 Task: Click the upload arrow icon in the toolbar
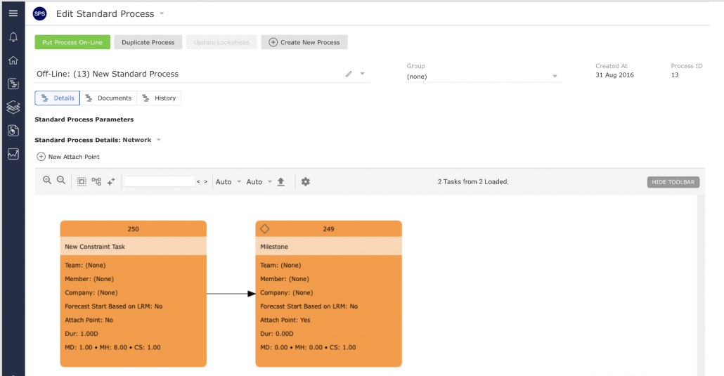(x=280, y=181)
